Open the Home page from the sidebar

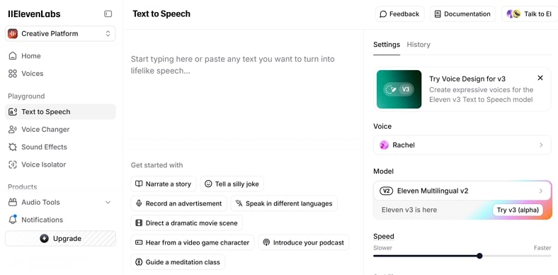pos(60,56)
